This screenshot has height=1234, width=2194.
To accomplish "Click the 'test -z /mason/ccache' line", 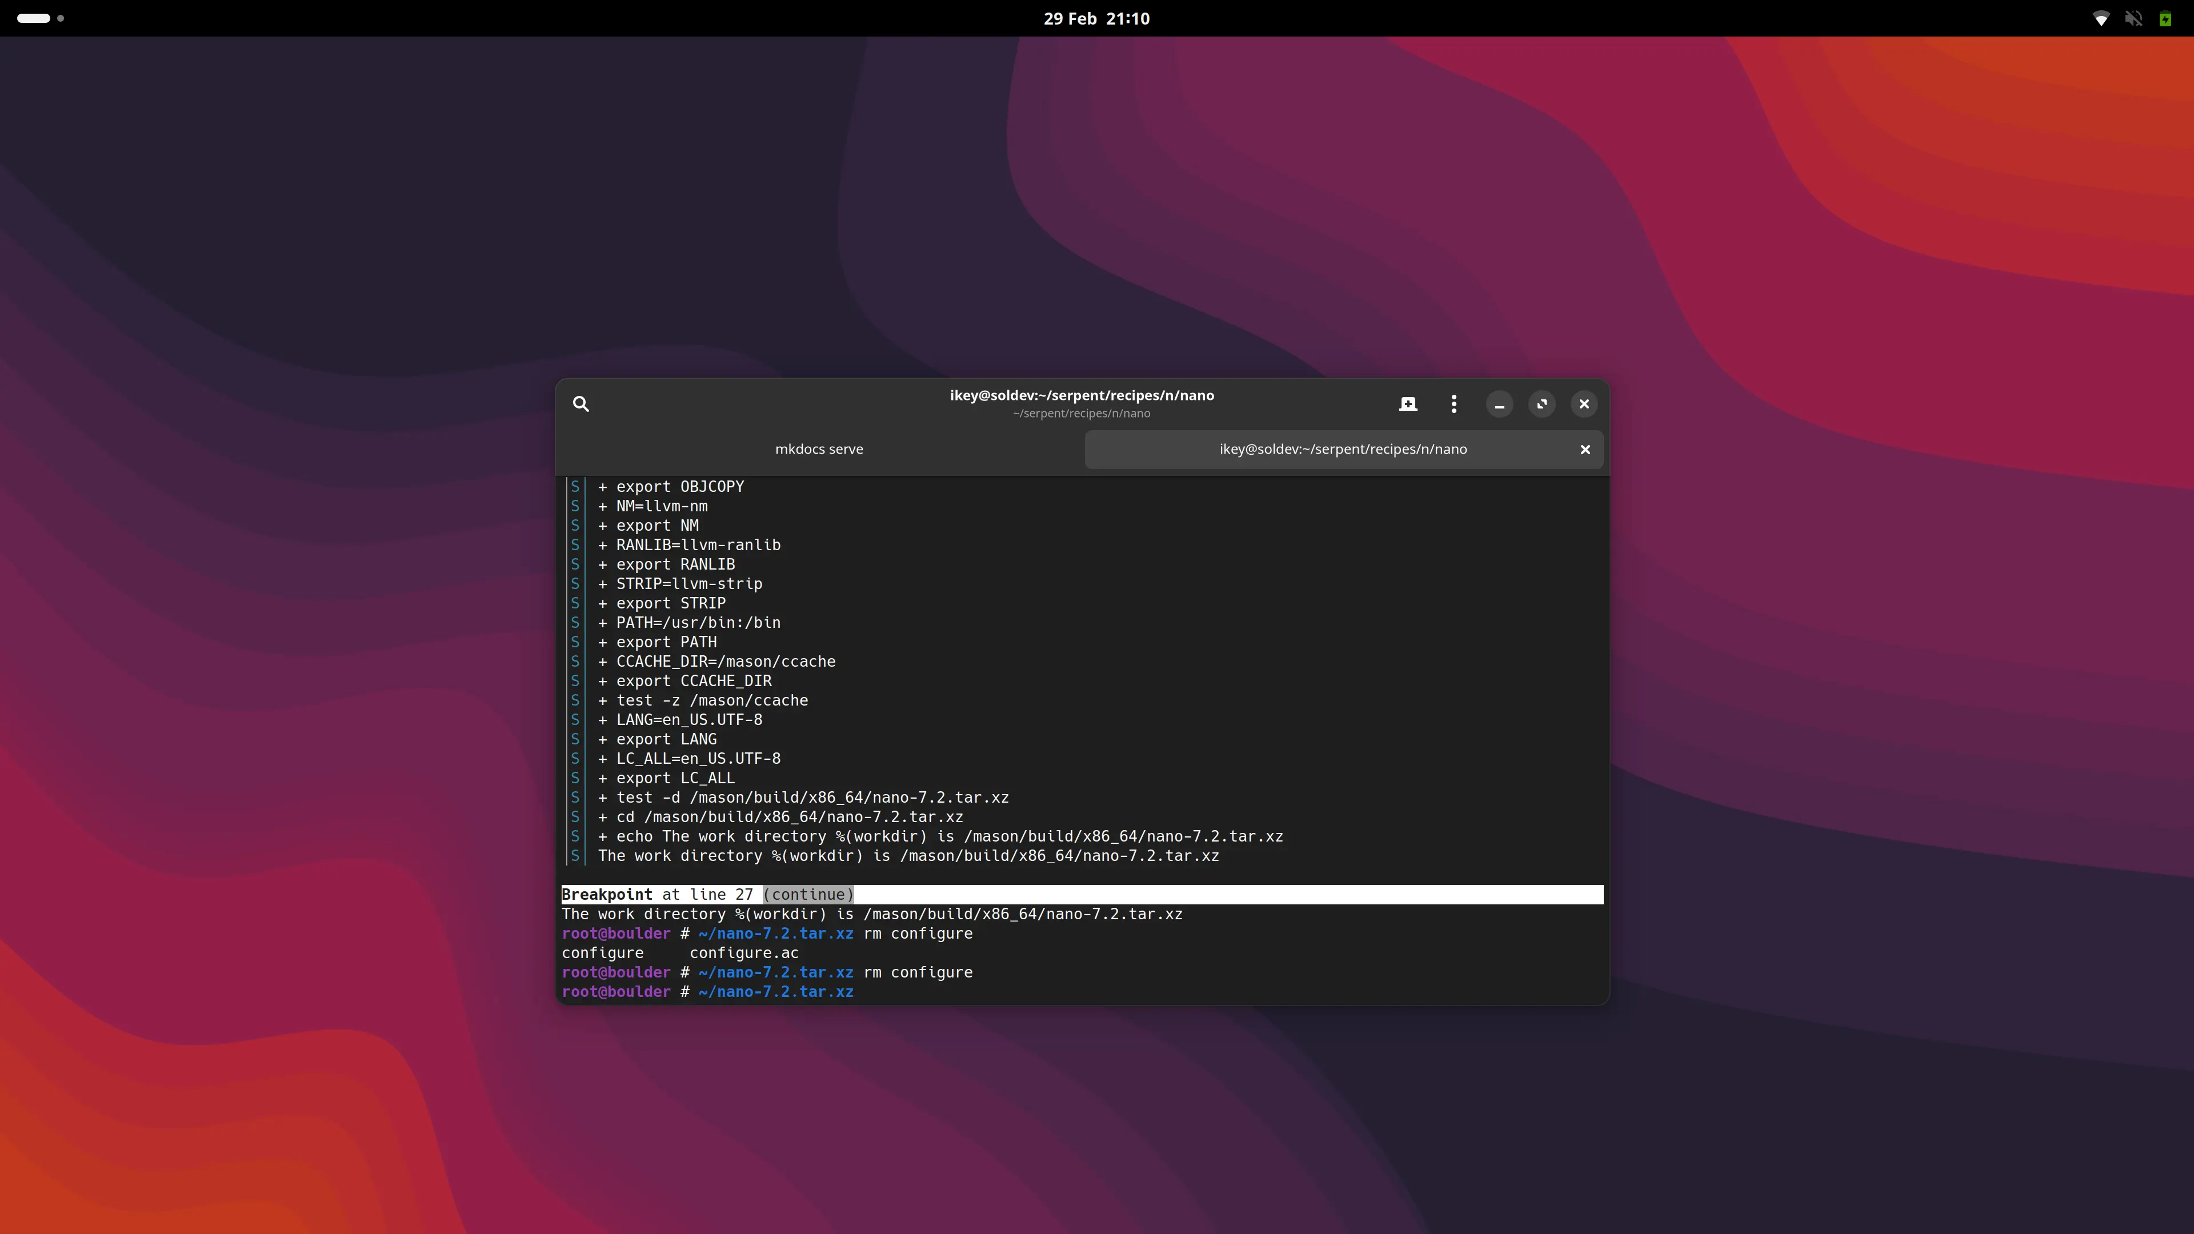I will pyautogui.click(x=703, y=700).
